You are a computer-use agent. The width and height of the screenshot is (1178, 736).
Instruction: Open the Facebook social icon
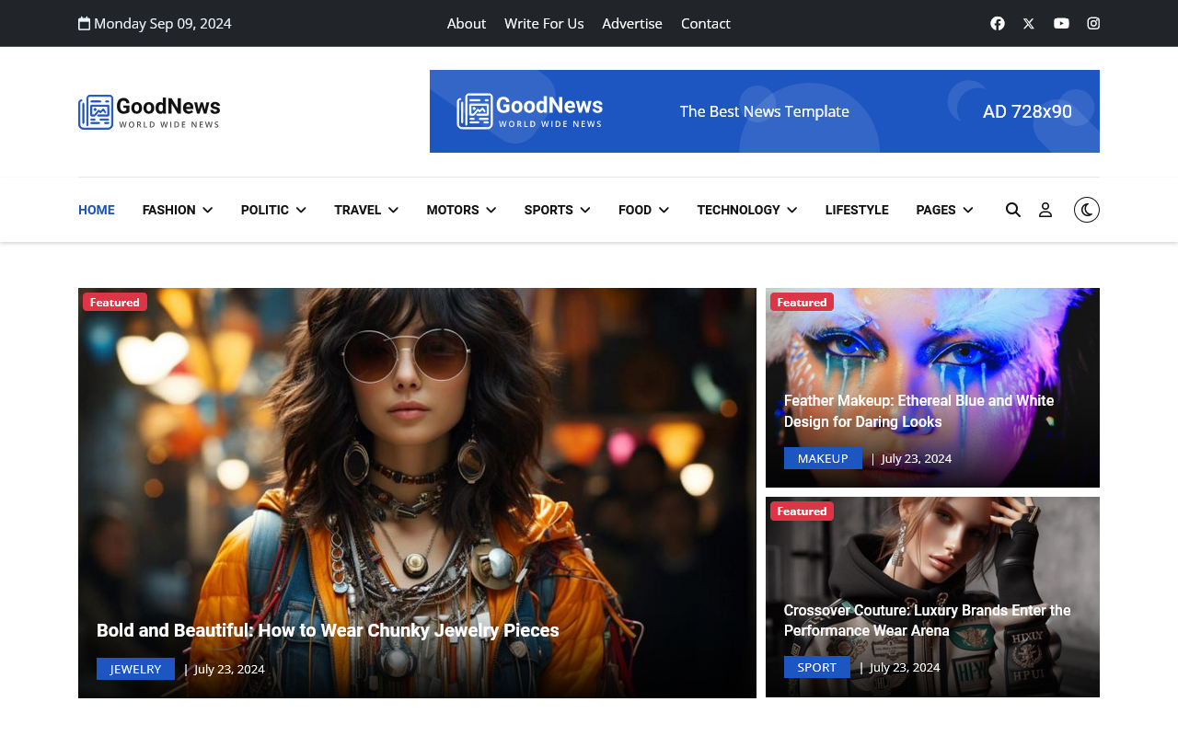point(998,23)
